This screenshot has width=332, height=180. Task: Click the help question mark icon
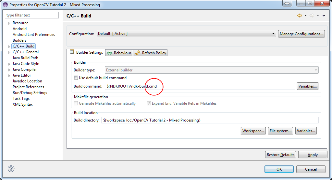pyautogui.click(x=11, y=169)
